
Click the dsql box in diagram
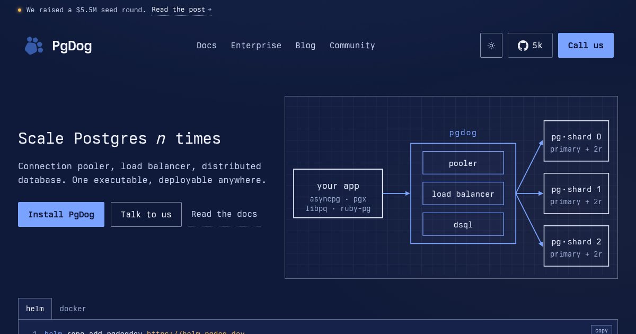click(x=463, y=224)
